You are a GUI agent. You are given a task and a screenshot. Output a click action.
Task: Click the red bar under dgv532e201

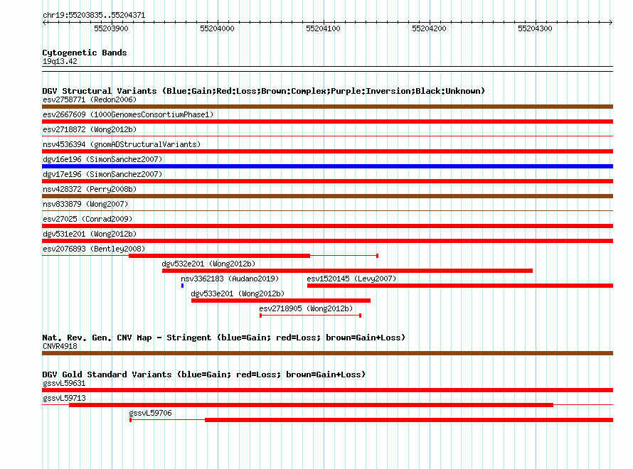point(347,271)
